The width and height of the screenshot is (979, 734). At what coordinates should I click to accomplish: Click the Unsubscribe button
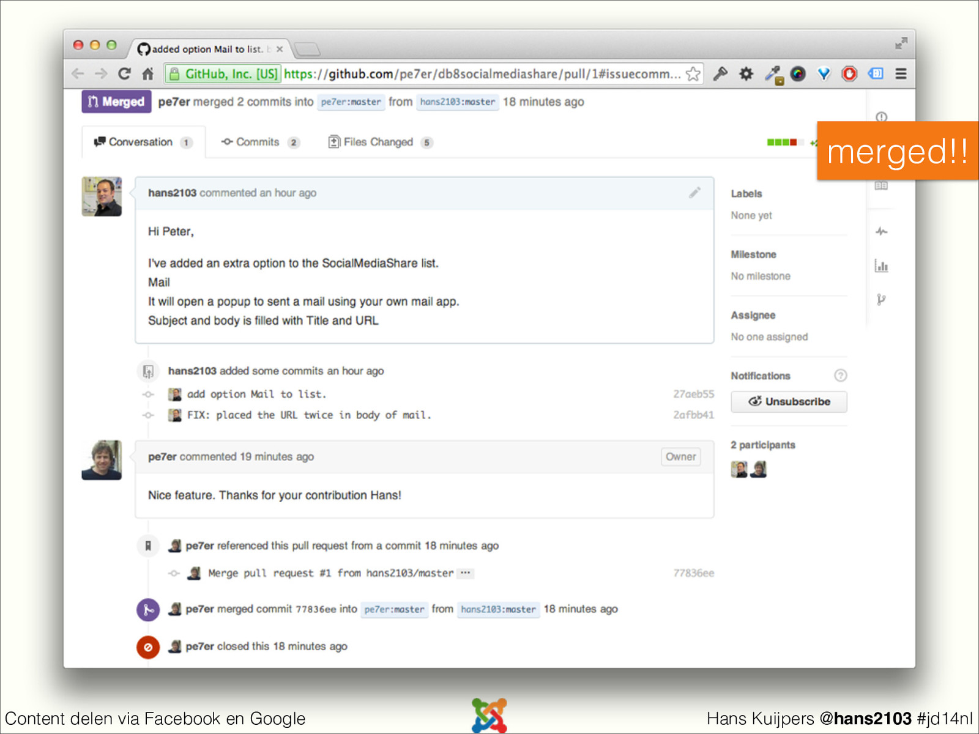pyautogui.click(x=789, y=402)
